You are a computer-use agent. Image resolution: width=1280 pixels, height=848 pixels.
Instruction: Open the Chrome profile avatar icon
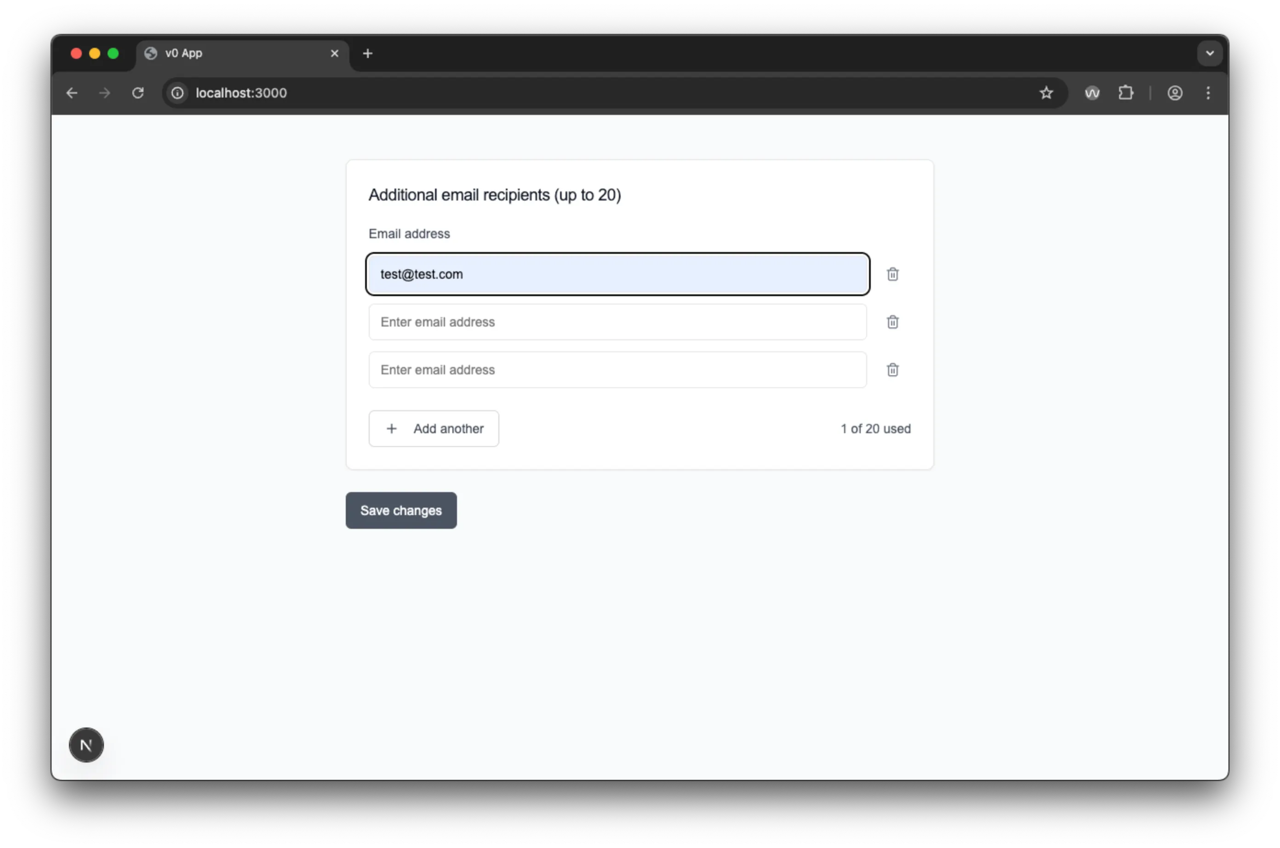[1175, 93]
